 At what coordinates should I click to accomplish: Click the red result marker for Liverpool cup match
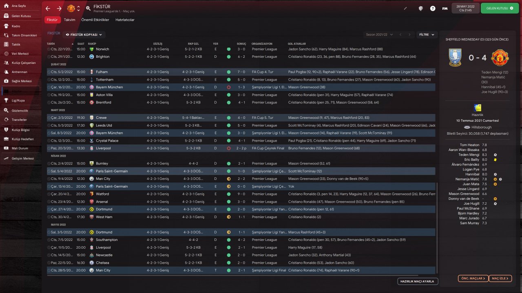coord(228,148)
